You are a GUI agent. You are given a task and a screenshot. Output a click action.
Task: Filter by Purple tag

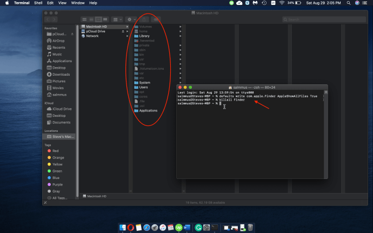pyautogui.click(x=57, y=184)
